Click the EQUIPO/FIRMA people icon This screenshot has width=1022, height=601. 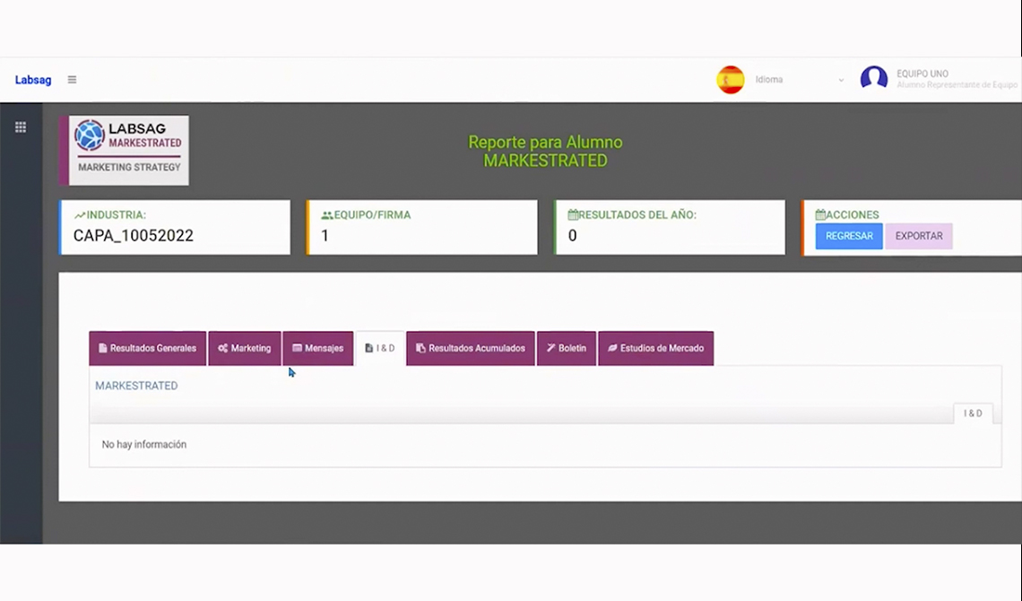tap(327, 215)
